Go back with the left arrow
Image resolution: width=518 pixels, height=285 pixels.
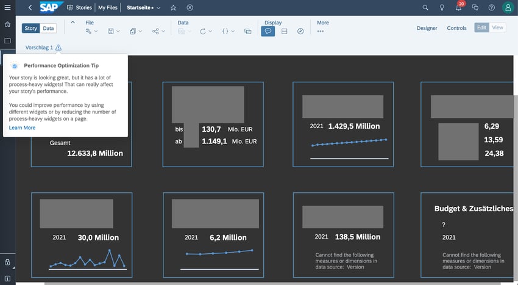click(x=30, y=7)
